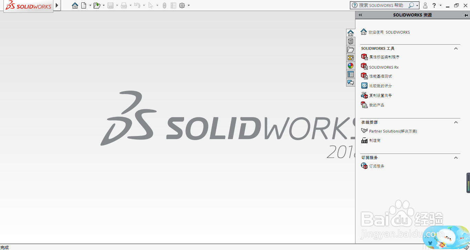Screen dimensions: 470x250
Task: Pin the SOLIDWORKS 资源 task pane
Action: pyautogui.click(x=466, y=15)
